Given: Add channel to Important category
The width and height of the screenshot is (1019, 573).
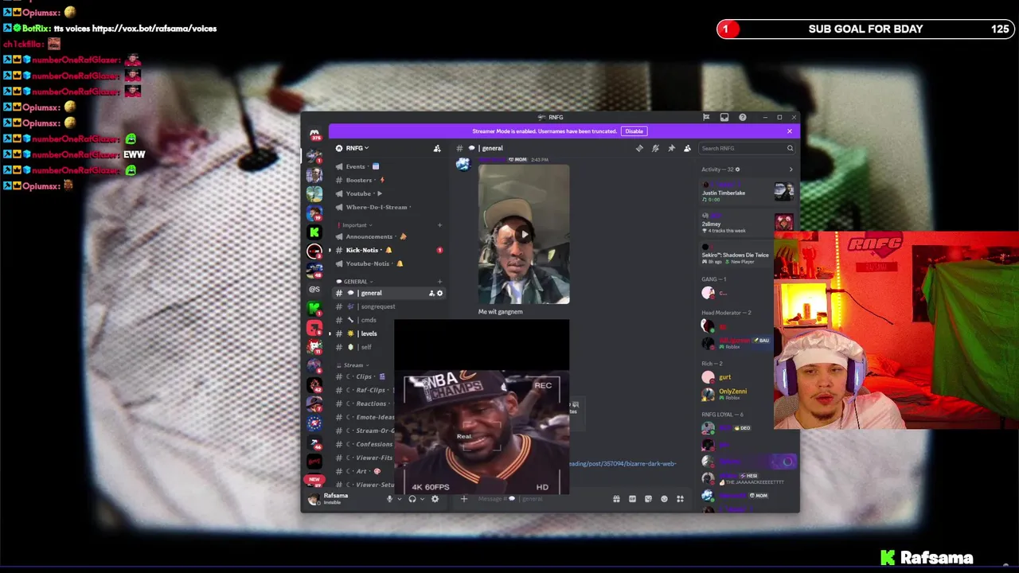Looking at the screenshot, I should (x=439, y=225).
